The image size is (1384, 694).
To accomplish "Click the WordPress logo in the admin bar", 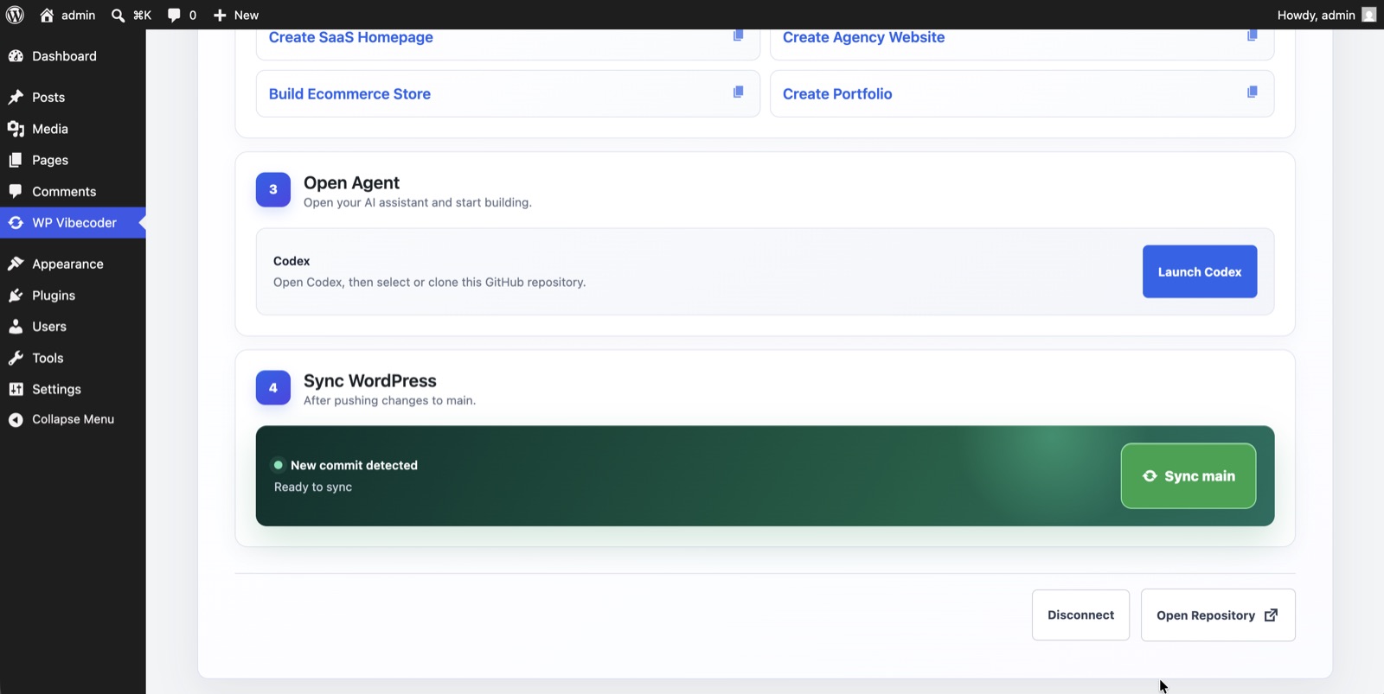I will pos(15,15).
